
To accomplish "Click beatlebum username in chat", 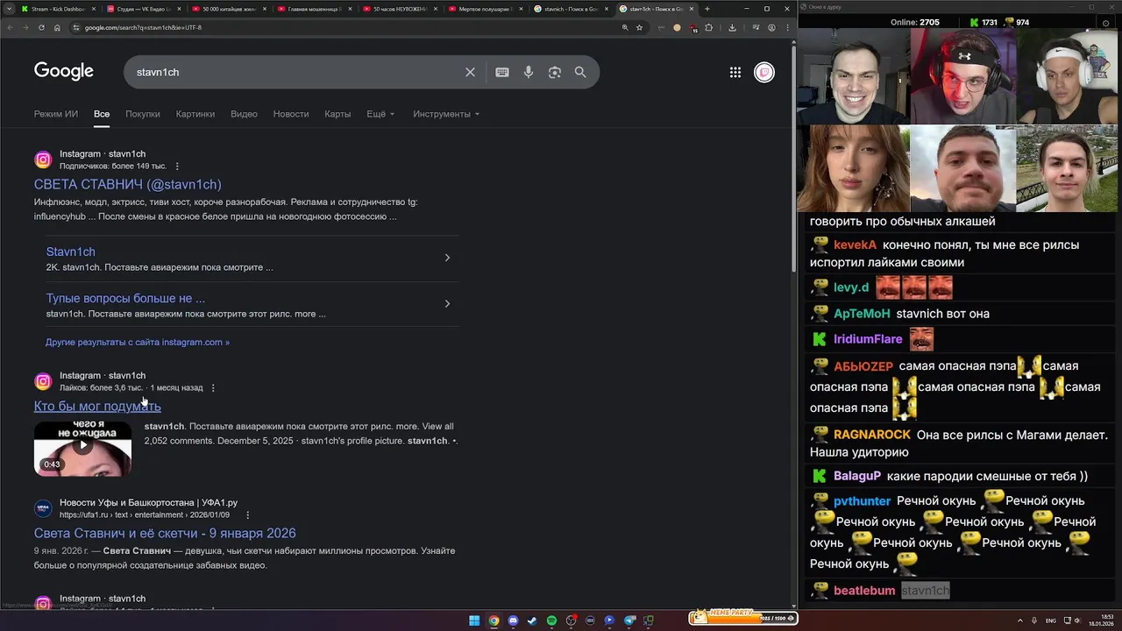I will pyautogui.click(x=864, y=591).
